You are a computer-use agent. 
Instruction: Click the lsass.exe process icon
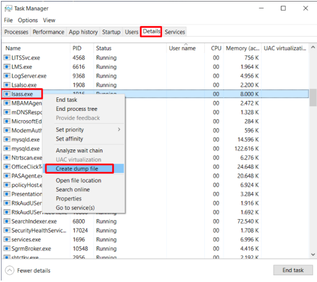(7, 94)
